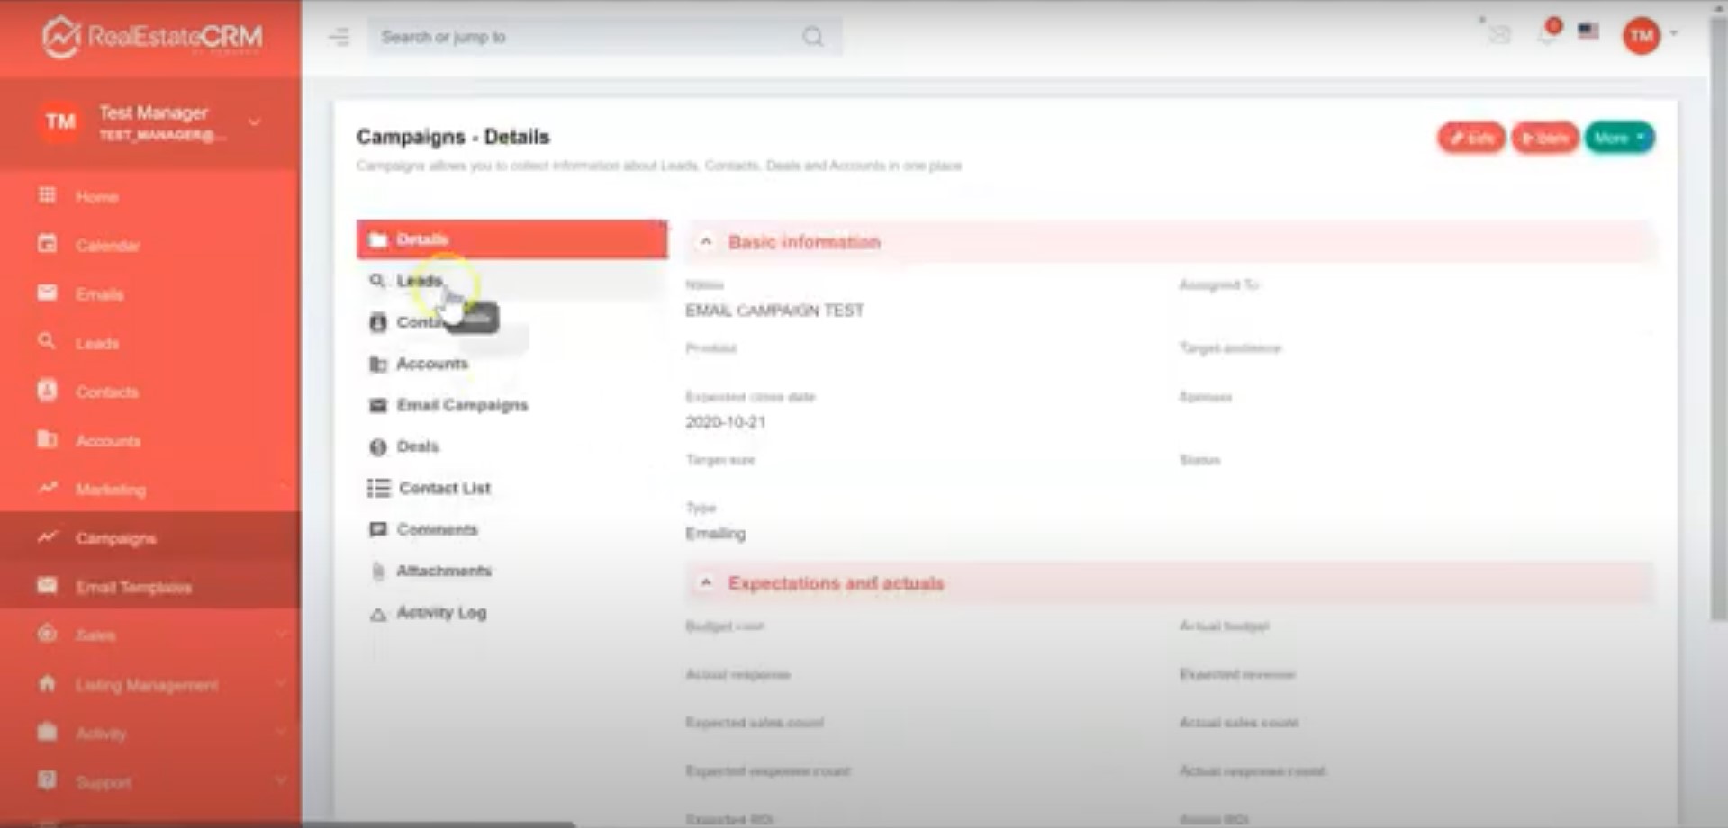This screenshot has height=828, width=1728.
Task: Switch to the Email Campaigns tab
Action: (461, 405)
